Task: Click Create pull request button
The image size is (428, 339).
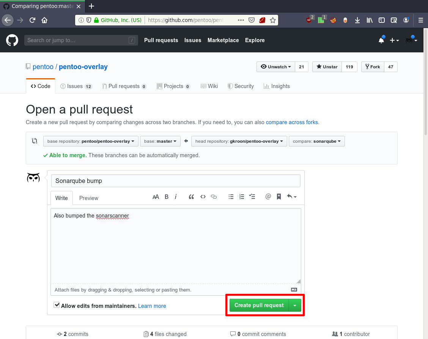Action: [x=259, y=305]
